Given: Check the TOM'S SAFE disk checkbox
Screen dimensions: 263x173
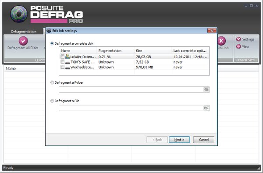Looking at the screenshot, I should [x=62, y=62].
